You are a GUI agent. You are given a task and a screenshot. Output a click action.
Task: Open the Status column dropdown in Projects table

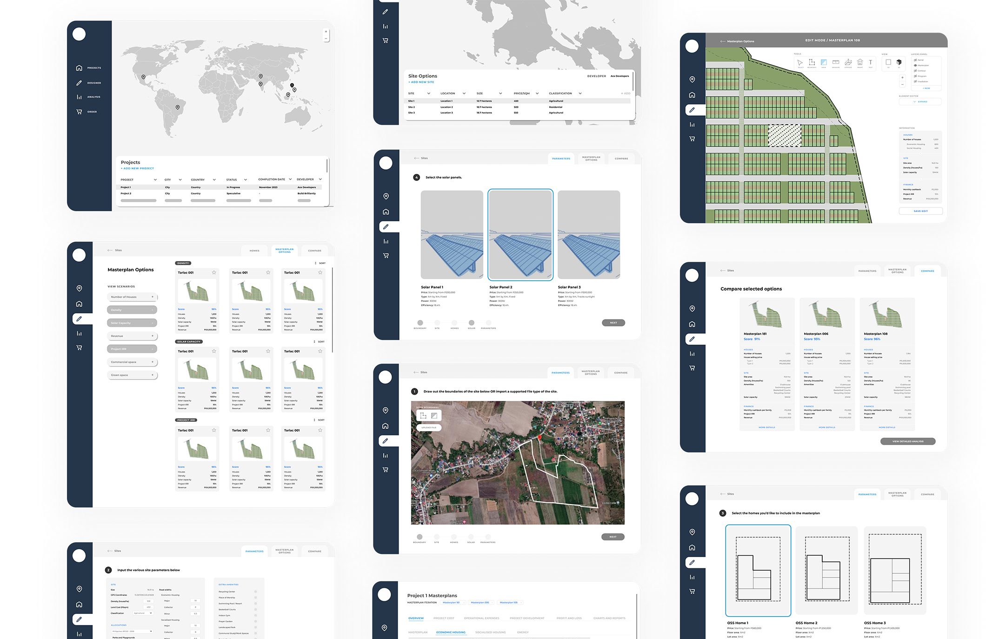[246, 180]
